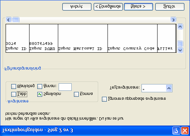The height and width of the screenshot is (136, 190).
Task: Click the Annan custom delimiter text field
Action: tap(65, 87)
